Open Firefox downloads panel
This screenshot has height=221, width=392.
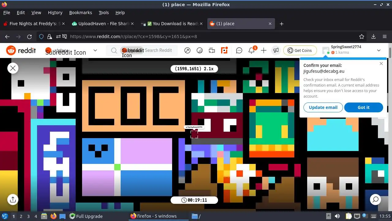(373, 37)
